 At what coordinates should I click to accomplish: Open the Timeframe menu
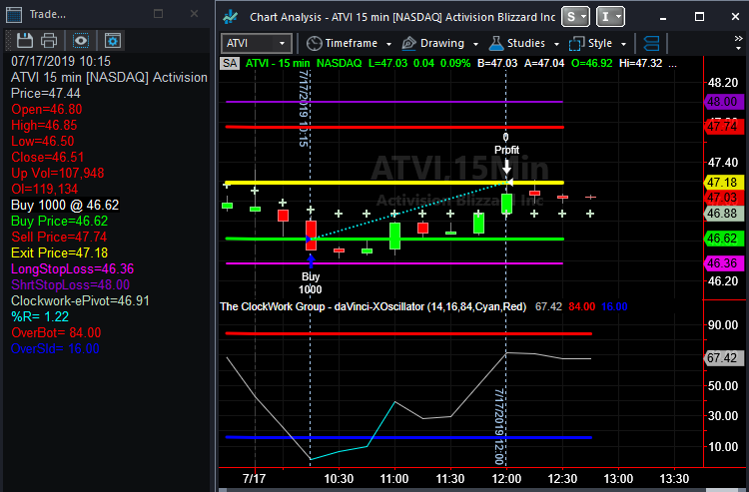(349, 44)
